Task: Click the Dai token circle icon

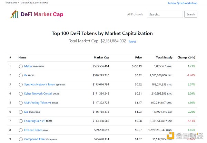Action: (21, 112)
